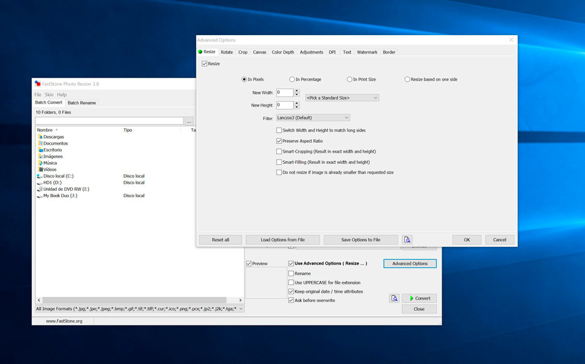This screenshot has width=585, height=364.
Task: Click the Imágenes folder icon
Action: (x=40, y=156)
